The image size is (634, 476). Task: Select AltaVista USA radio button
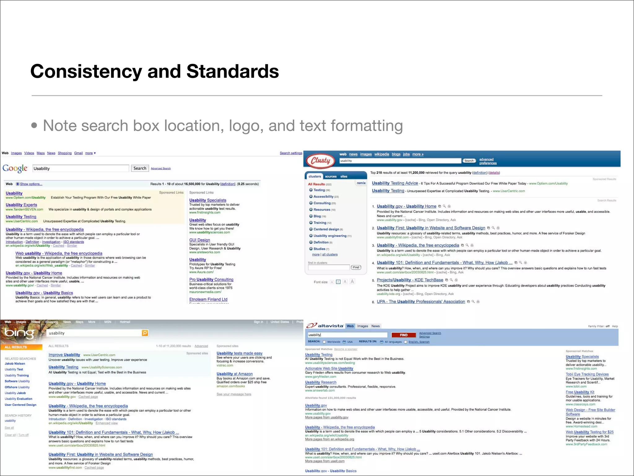[x=344, y=342]
